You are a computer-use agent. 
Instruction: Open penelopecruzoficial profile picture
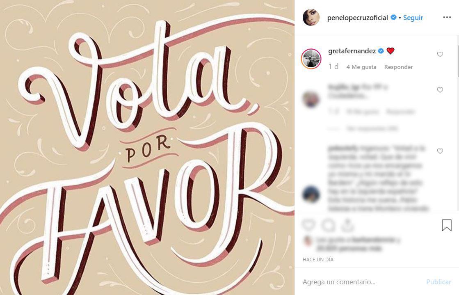click(x=311, y=18)
